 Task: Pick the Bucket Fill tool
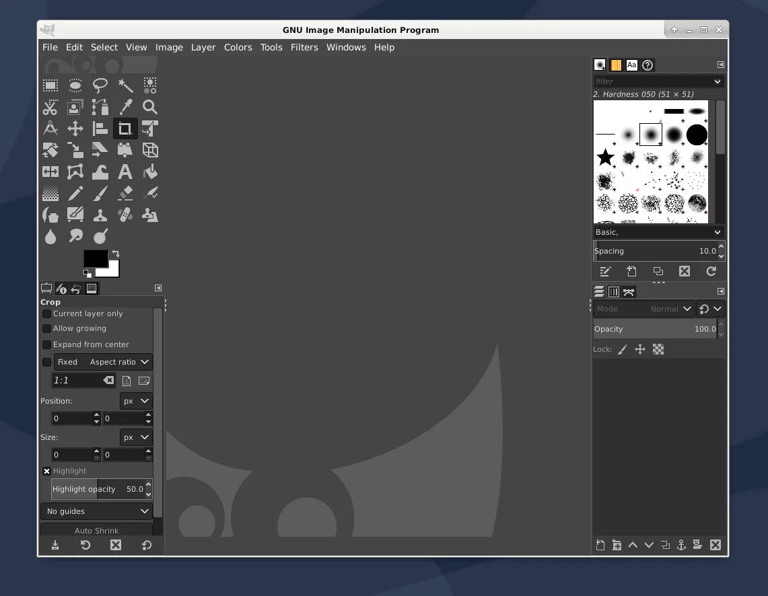click(150, 172)
